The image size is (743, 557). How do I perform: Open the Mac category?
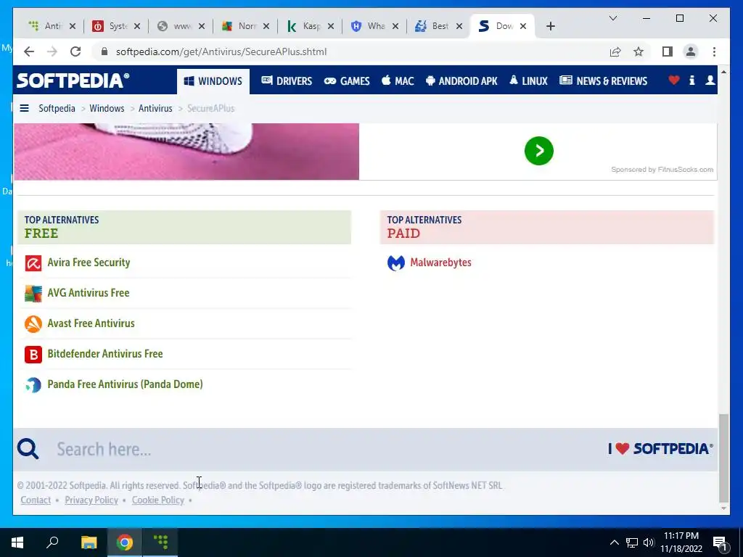(398, 81)
